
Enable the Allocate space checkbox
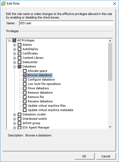tap(25, 71)
